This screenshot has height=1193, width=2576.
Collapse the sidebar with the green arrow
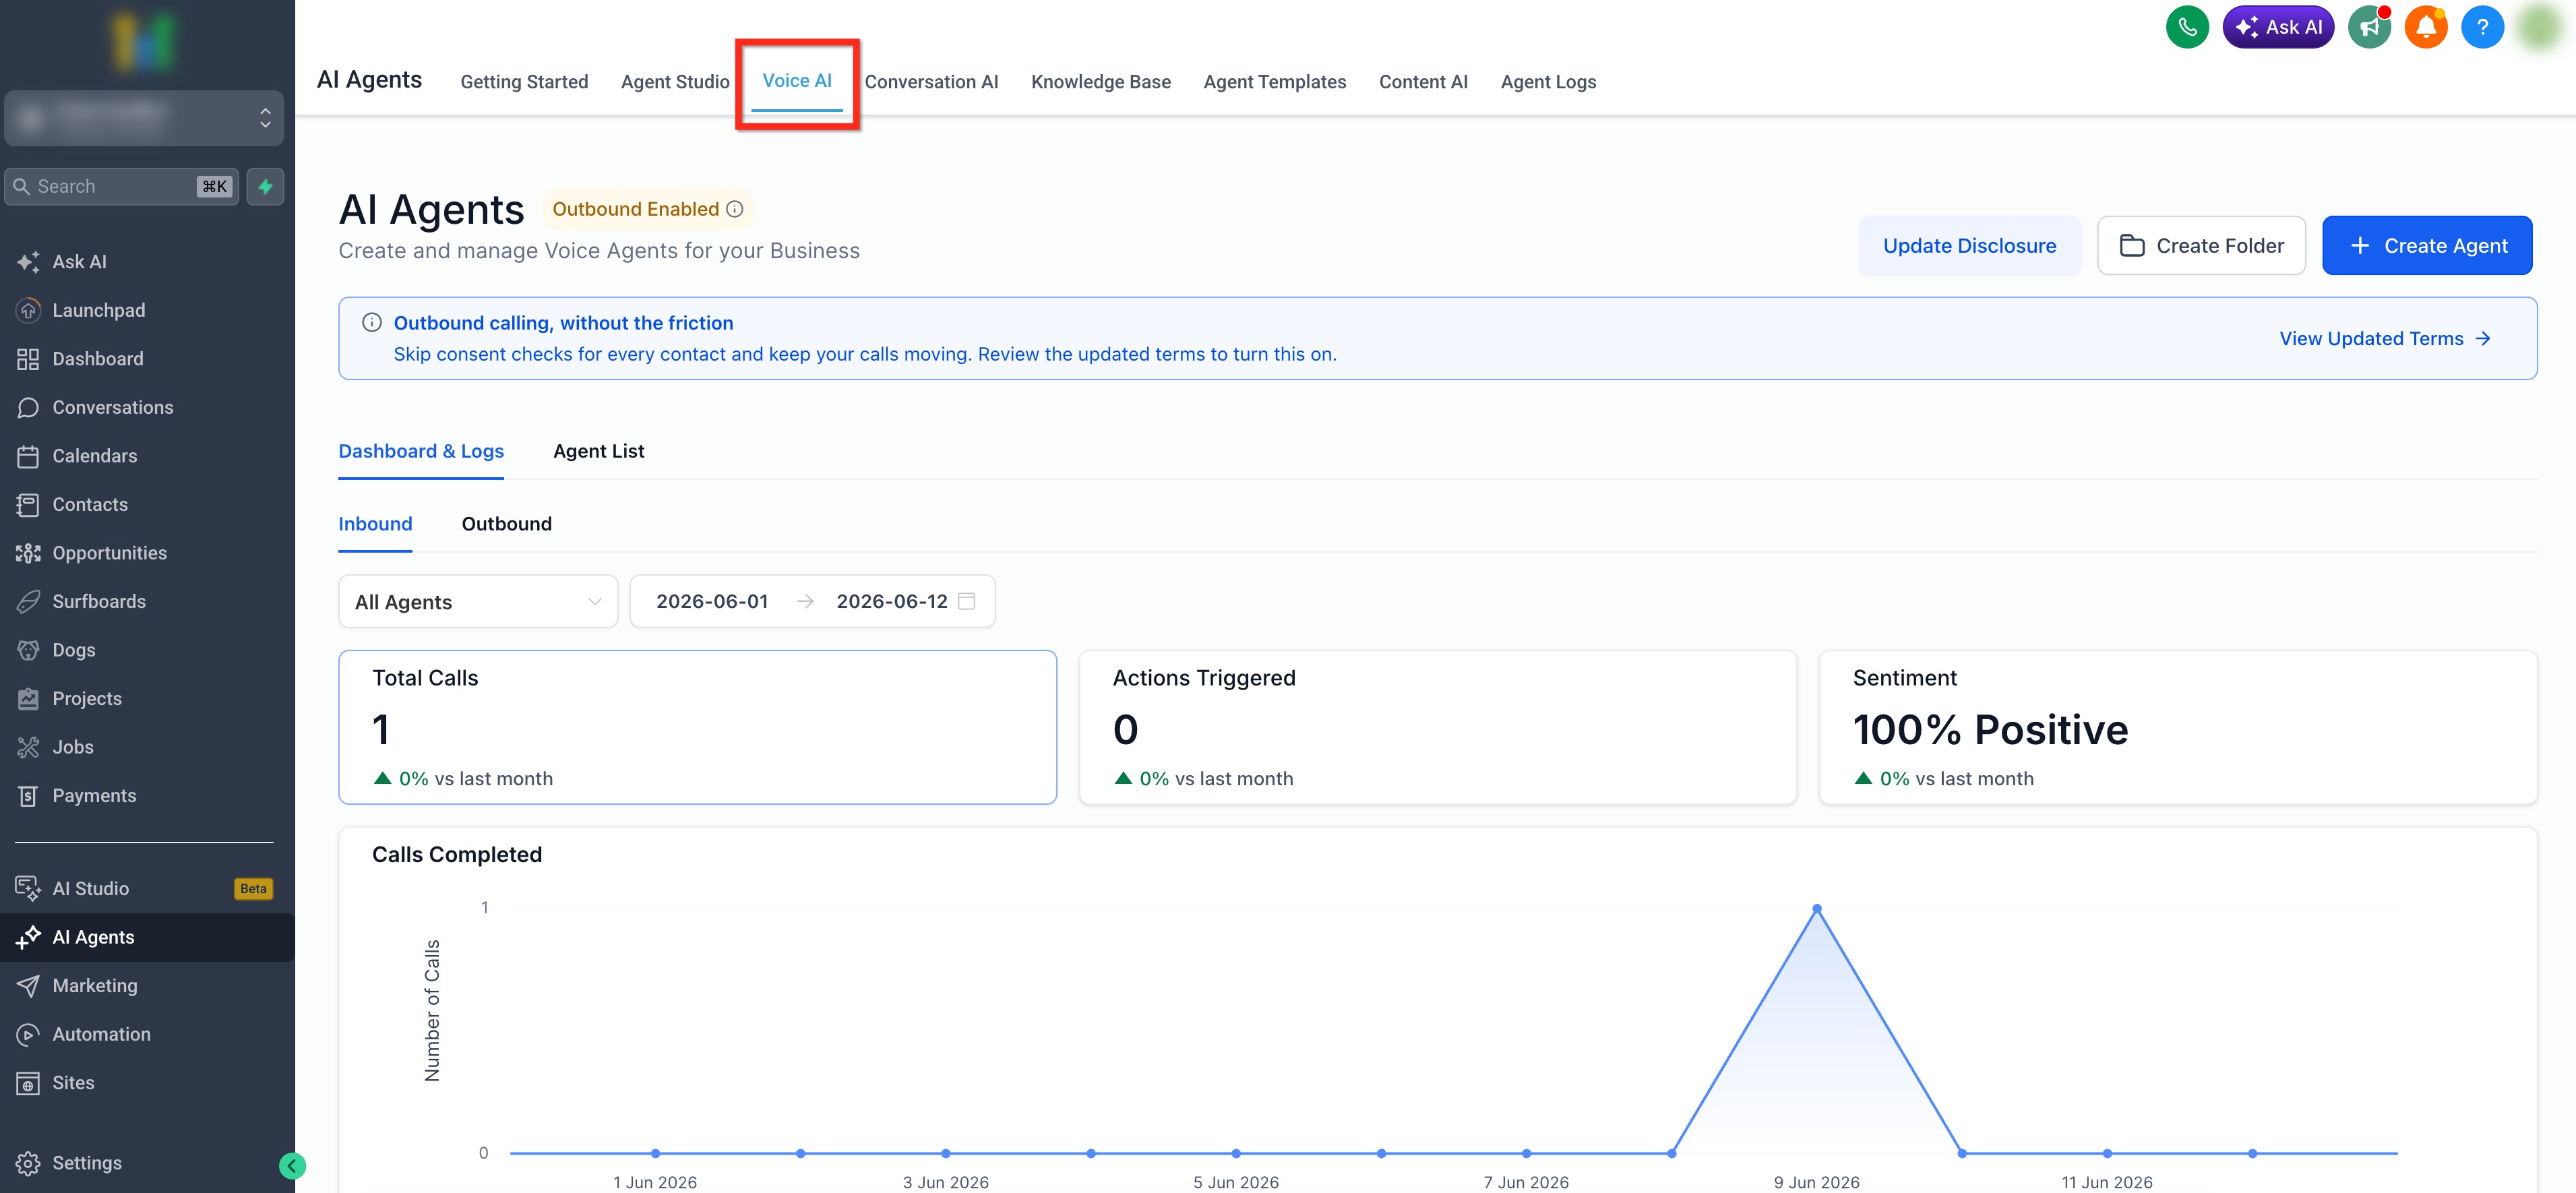coord(292,1165)
